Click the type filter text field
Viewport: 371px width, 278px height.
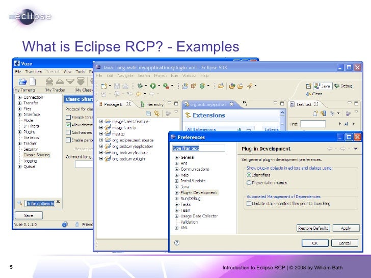[199, 148]
